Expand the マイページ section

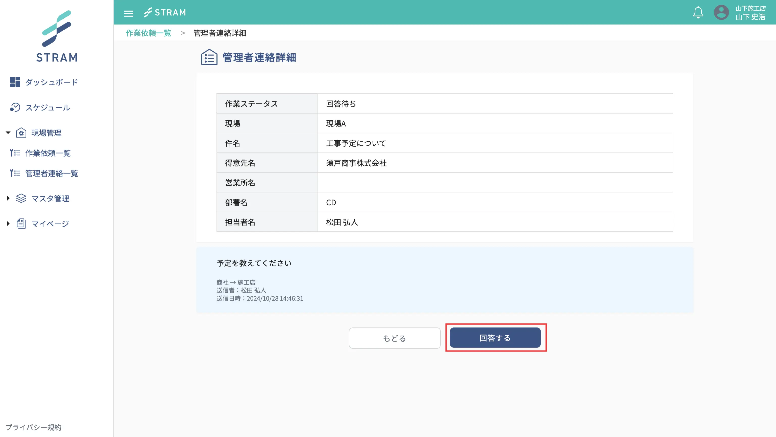point(8,224)
